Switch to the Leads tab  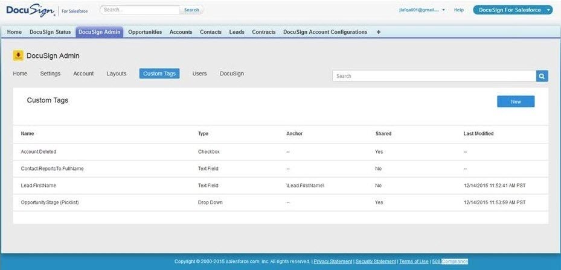[237, 32]
